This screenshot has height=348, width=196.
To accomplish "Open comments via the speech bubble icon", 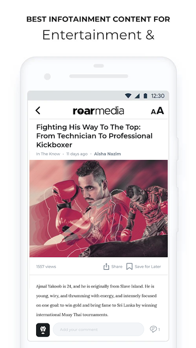I will [x=153, y=329].
